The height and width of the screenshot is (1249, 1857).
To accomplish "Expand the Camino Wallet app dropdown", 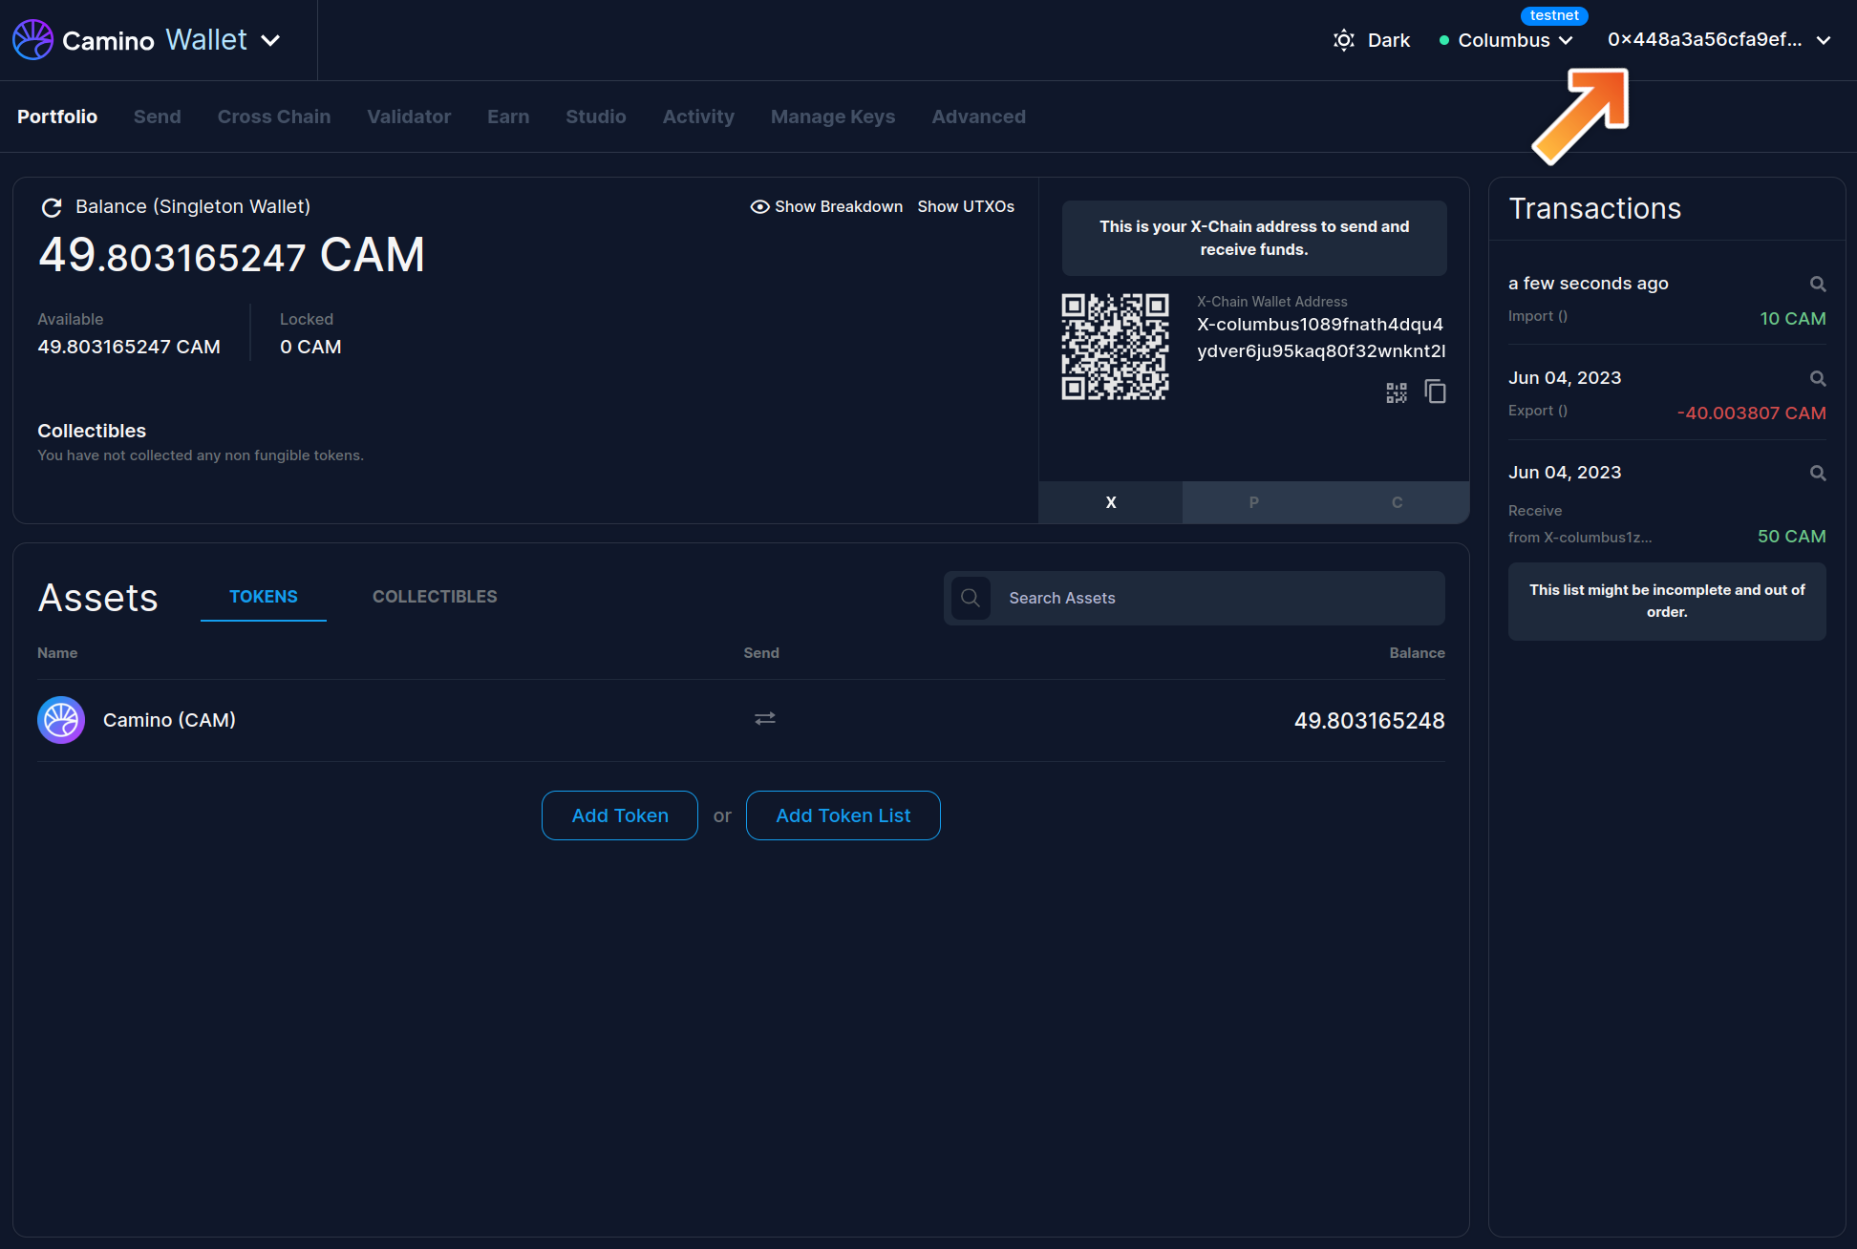I will pos(271,40).
